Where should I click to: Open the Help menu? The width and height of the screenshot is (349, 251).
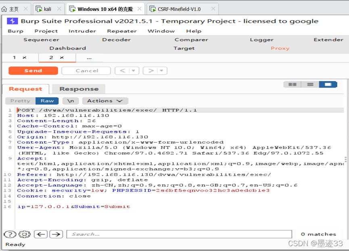[x=194, y=31]
